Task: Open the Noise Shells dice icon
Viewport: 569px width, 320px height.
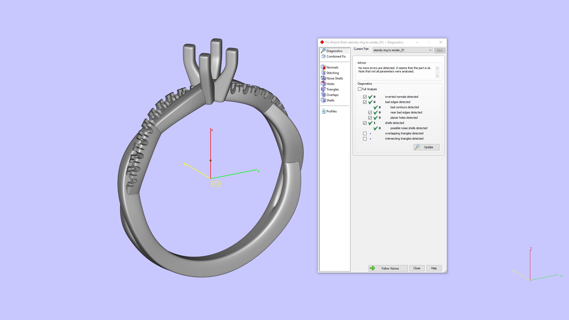Action: click(x=323, y=78)
